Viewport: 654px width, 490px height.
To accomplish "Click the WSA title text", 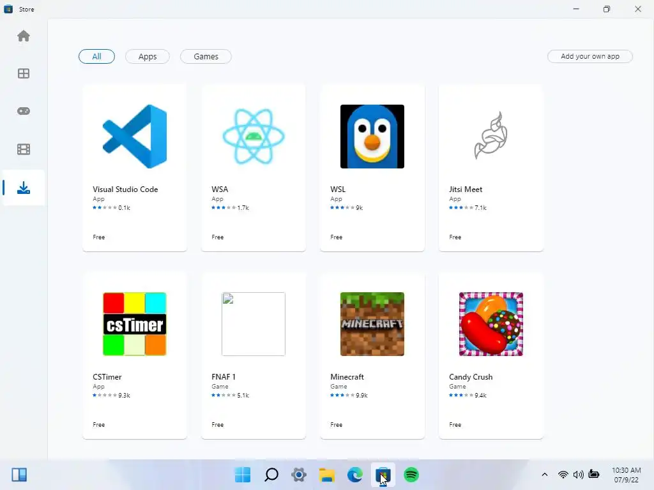I will tap(220, 189).
